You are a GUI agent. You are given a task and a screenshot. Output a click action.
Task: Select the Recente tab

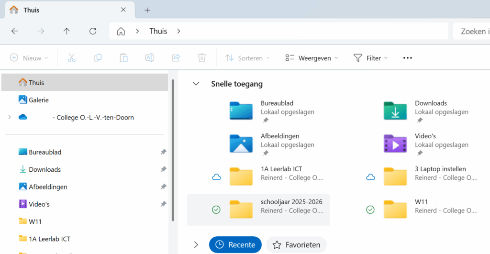pos(235,245)
